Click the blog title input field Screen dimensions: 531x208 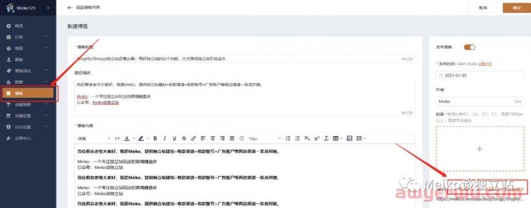tap(245, 59)
